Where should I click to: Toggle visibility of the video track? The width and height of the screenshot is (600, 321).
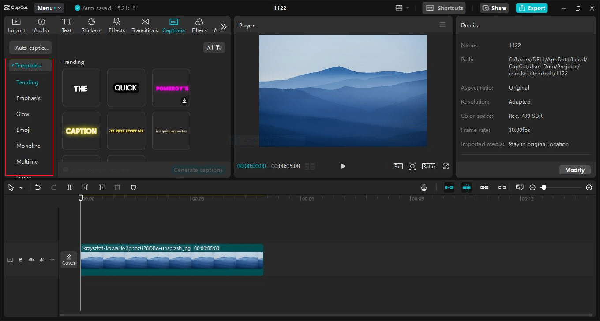coord(31,260)
